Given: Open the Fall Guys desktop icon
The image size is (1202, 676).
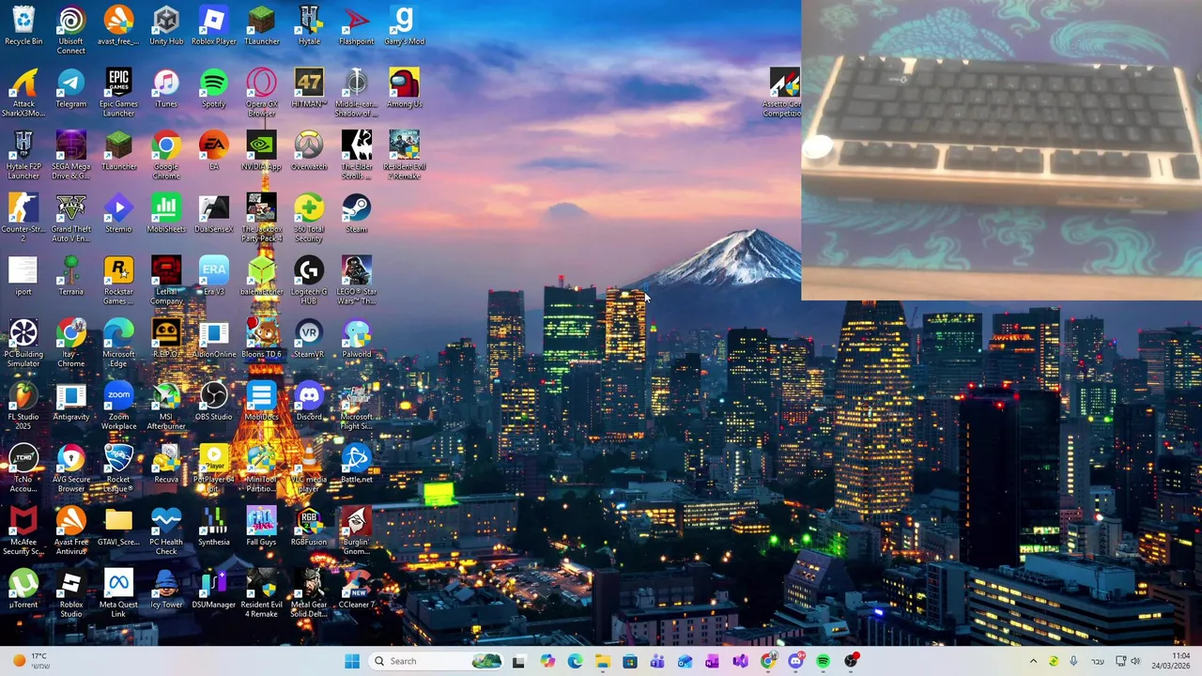Looking at the screenshot, I should [261, 527].
